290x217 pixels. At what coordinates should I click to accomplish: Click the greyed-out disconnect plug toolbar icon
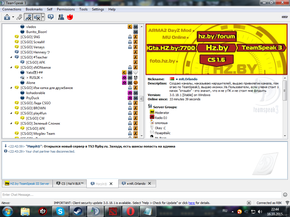19,17
